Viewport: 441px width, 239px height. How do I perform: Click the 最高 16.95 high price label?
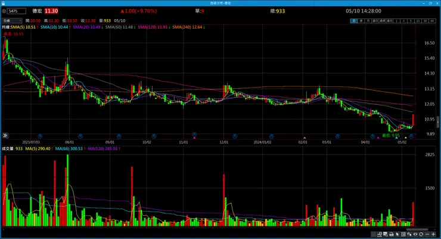point(14,34)
